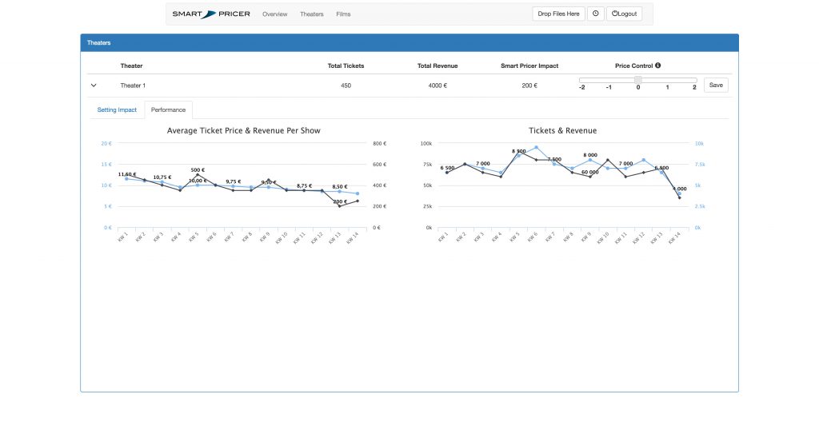Click the Theaters panel header
The width and height of the screenshot is (819, 422).
(409, 42)
